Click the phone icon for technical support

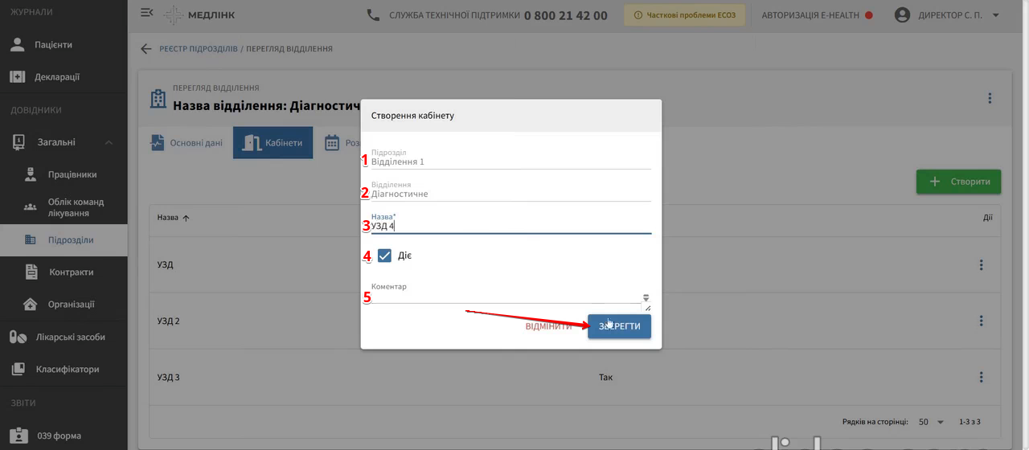click(x=373, y=14)
